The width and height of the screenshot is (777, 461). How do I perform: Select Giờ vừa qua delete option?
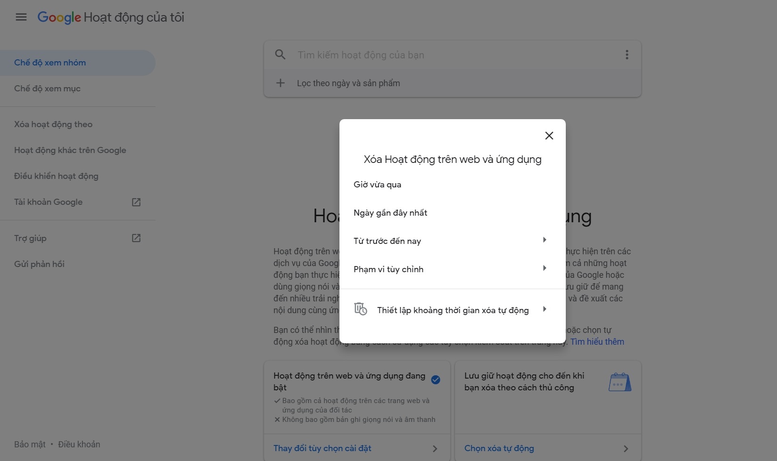tap(377, 184)
